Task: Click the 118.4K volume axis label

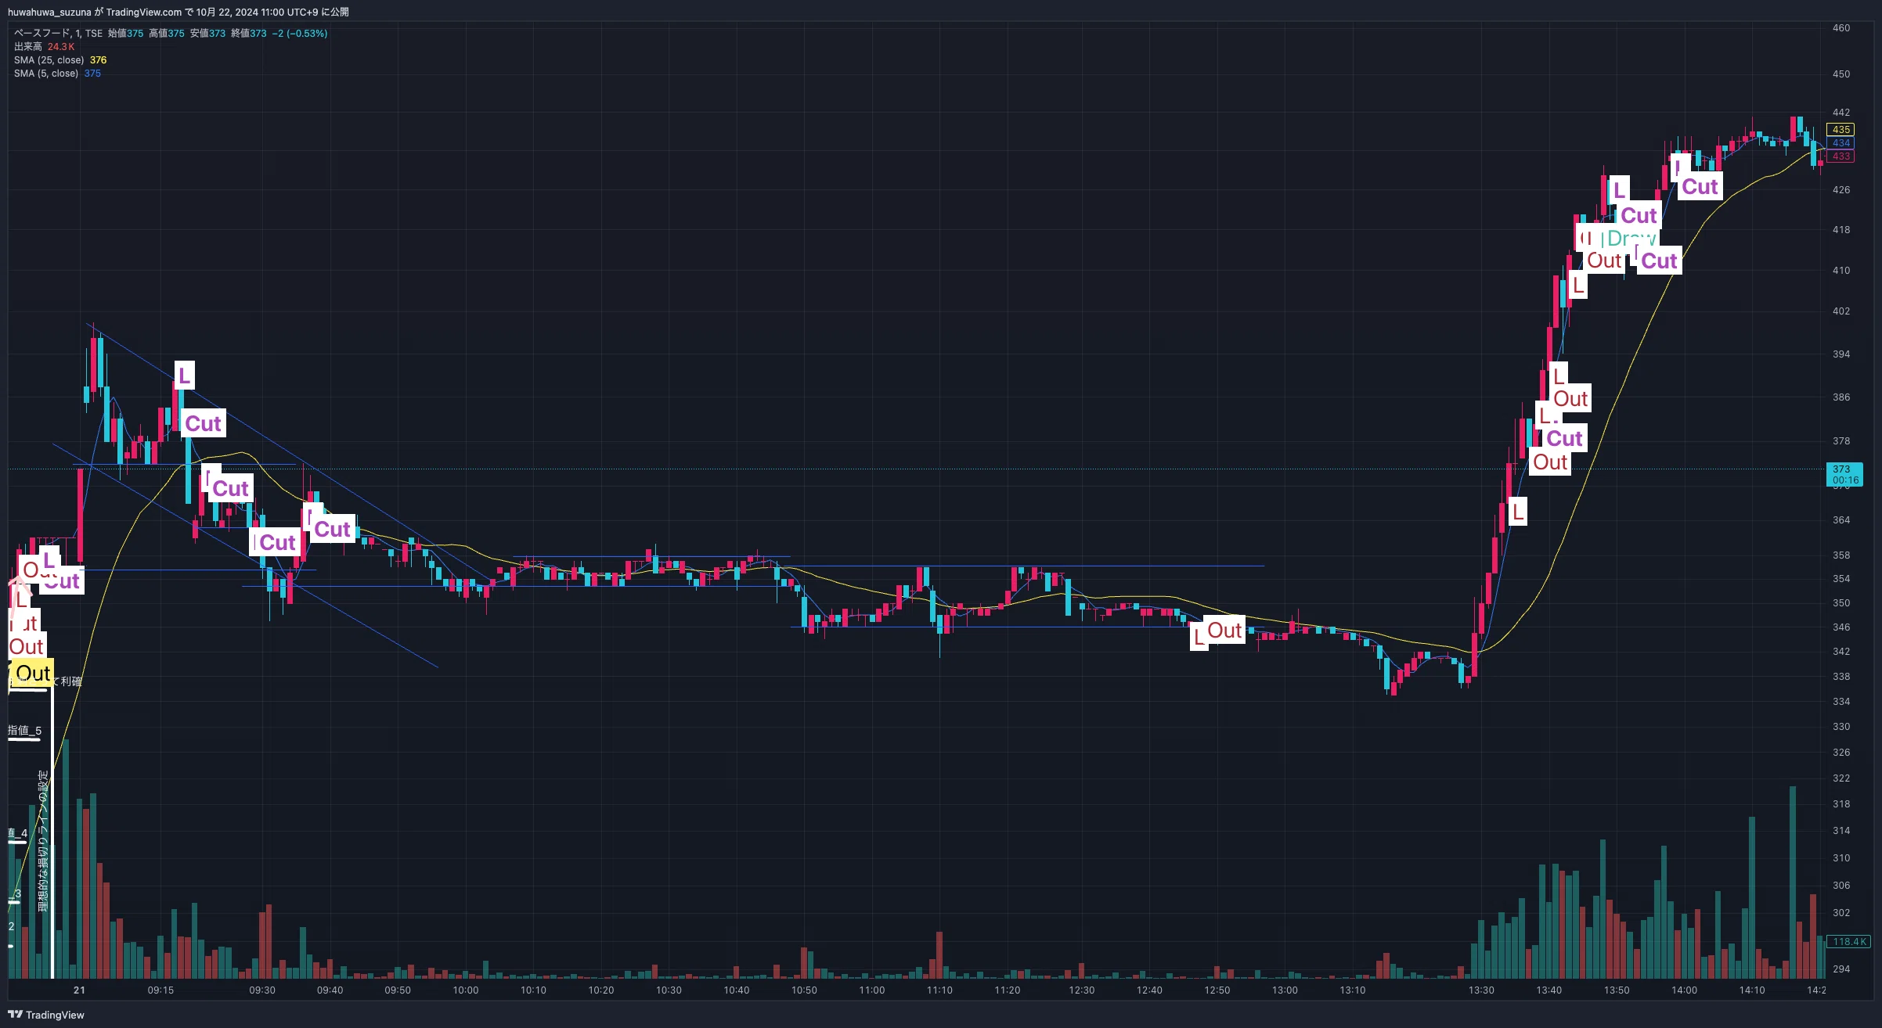Action: 1849,942
